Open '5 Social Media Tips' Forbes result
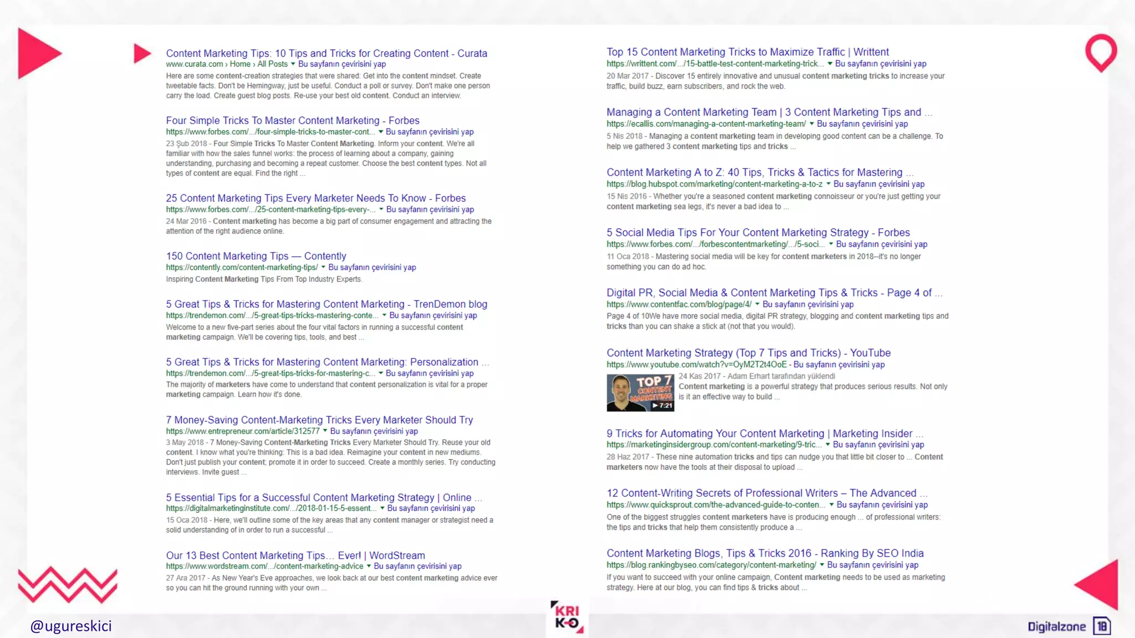 [758, 232]
